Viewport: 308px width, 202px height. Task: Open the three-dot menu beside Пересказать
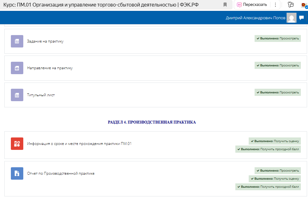(x=275, y=5)
